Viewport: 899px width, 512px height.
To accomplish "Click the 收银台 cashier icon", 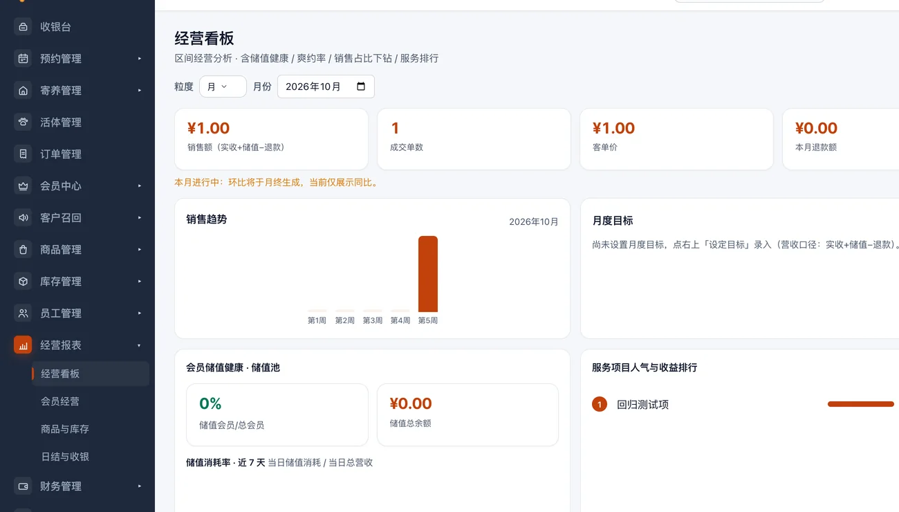I will [x=24, y=27].
